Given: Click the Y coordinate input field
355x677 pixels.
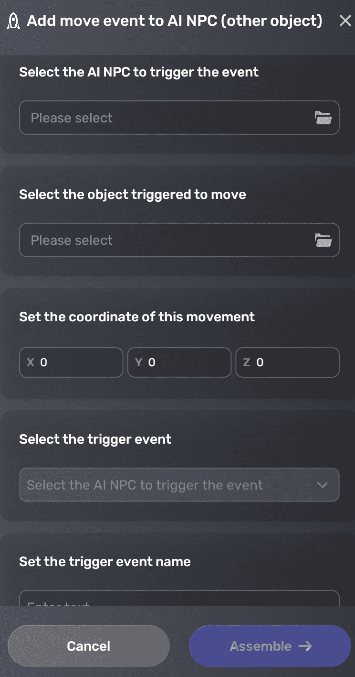Looking at the screenshot, I should pos(179,362).
